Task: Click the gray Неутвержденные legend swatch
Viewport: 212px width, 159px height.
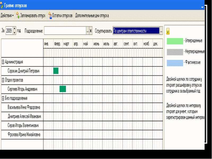Action: 175,52
